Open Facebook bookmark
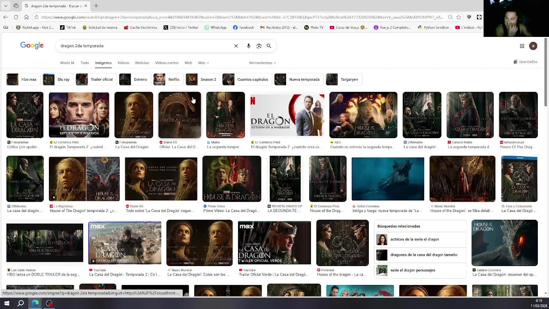The width and height of the screenshot is (549, 309). click(x=243, y=27)
